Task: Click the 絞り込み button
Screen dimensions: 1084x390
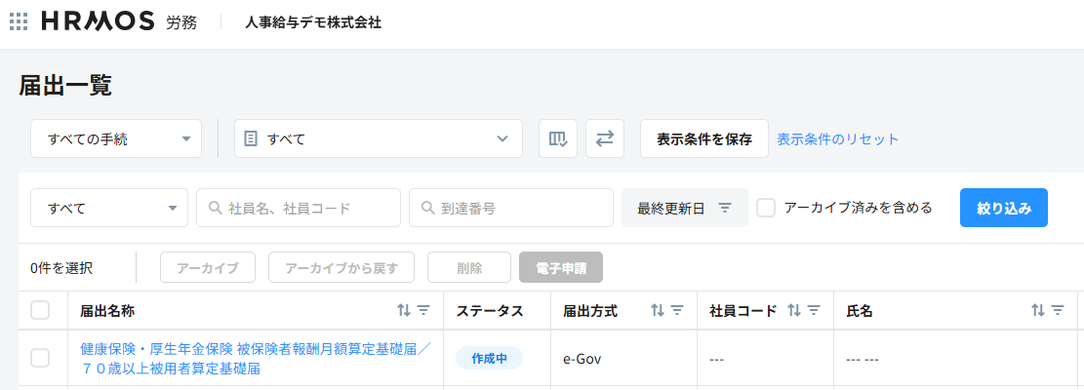Action: [1003, 208]
